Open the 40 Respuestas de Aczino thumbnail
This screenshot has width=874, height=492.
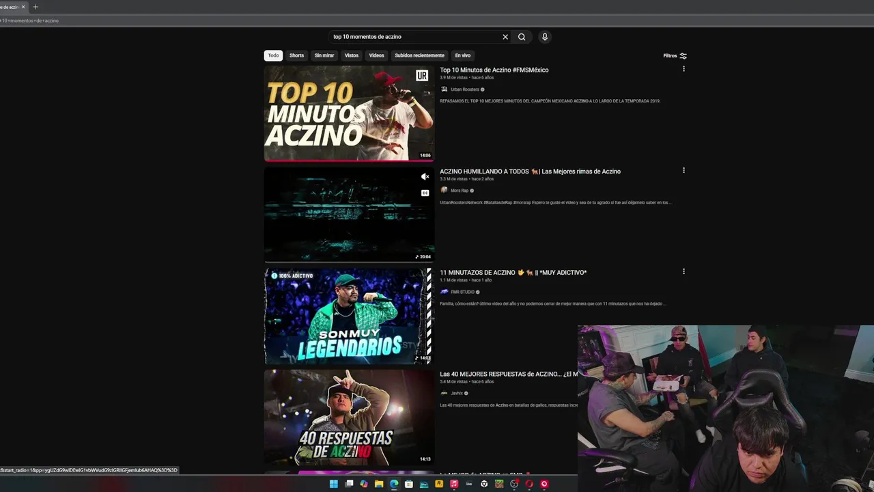[x=349, y=417]
